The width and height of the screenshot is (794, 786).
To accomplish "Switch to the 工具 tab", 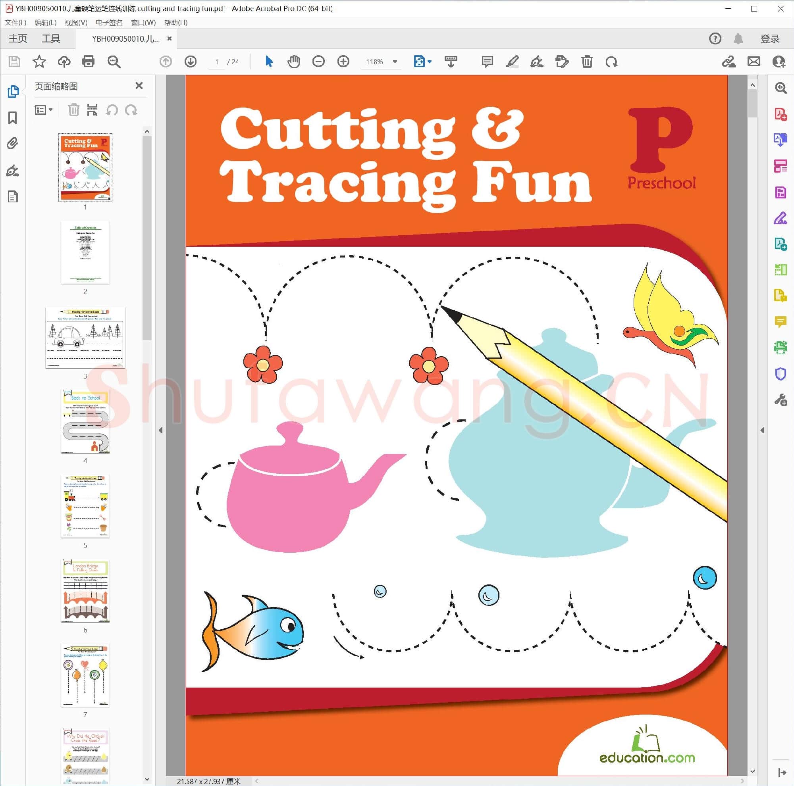I will (52, 38).
